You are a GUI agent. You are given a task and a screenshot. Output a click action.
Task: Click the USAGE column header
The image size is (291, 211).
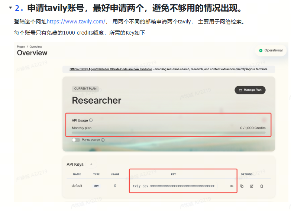[x=115, y=174]
